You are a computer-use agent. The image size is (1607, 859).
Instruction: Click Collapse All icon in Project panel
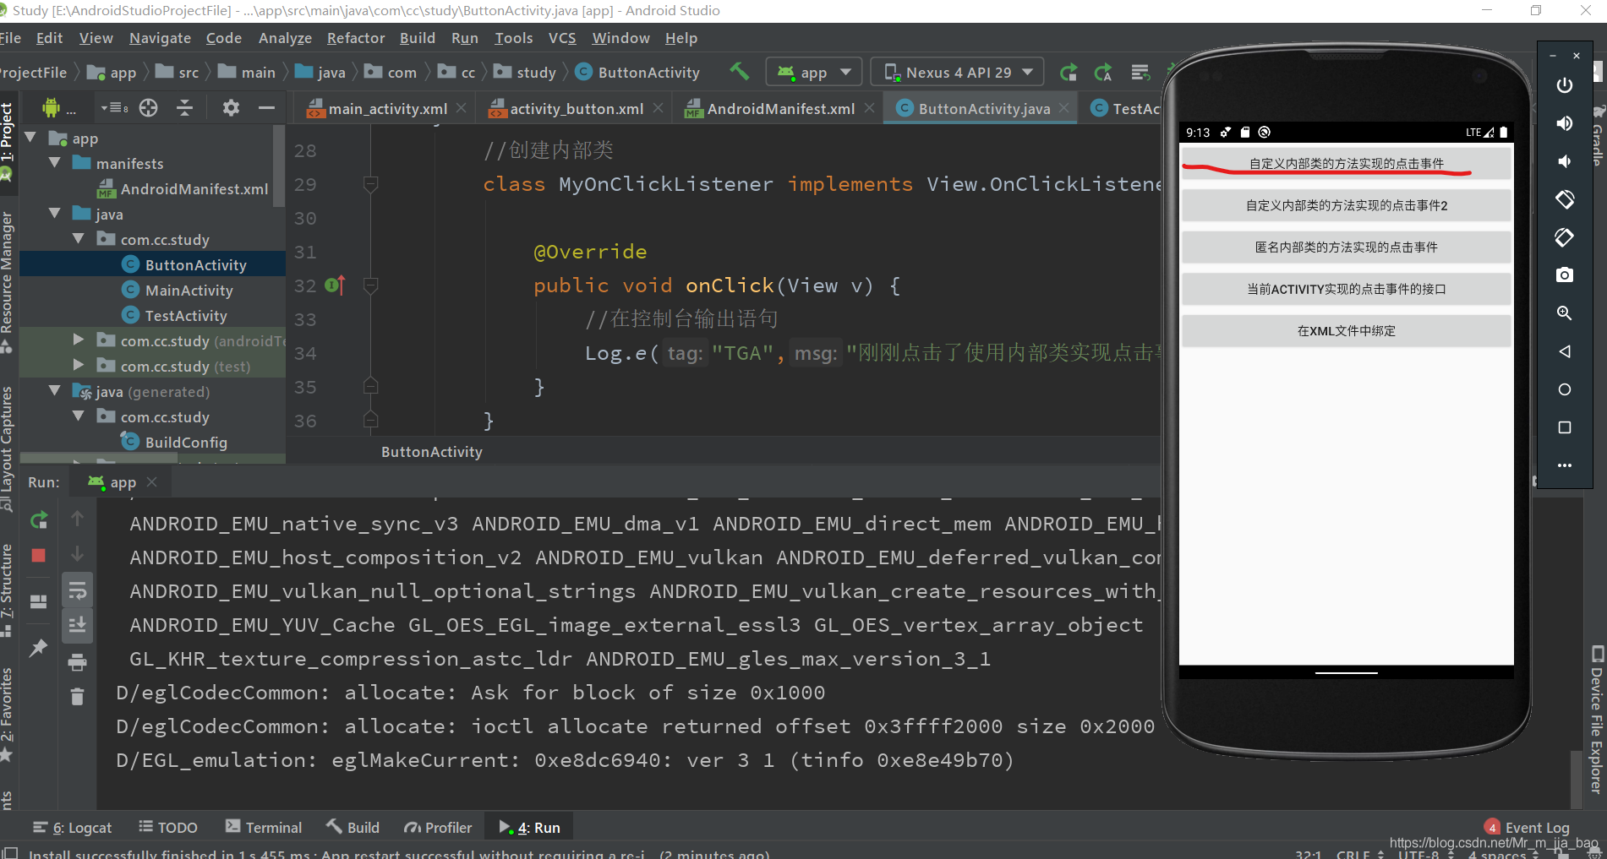[185, 108]
